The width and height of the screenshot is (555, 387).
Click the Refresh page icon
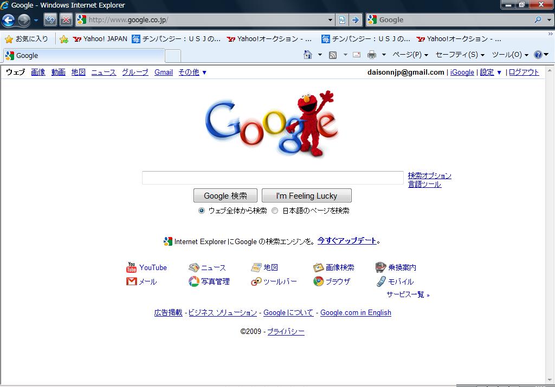pyautogui.click(x=50, y=20)
